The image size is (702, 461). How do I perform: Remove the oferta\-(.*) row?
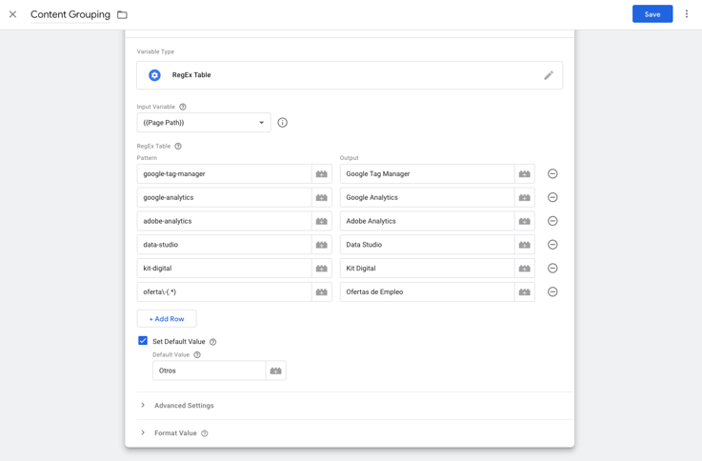coord(552,291)
